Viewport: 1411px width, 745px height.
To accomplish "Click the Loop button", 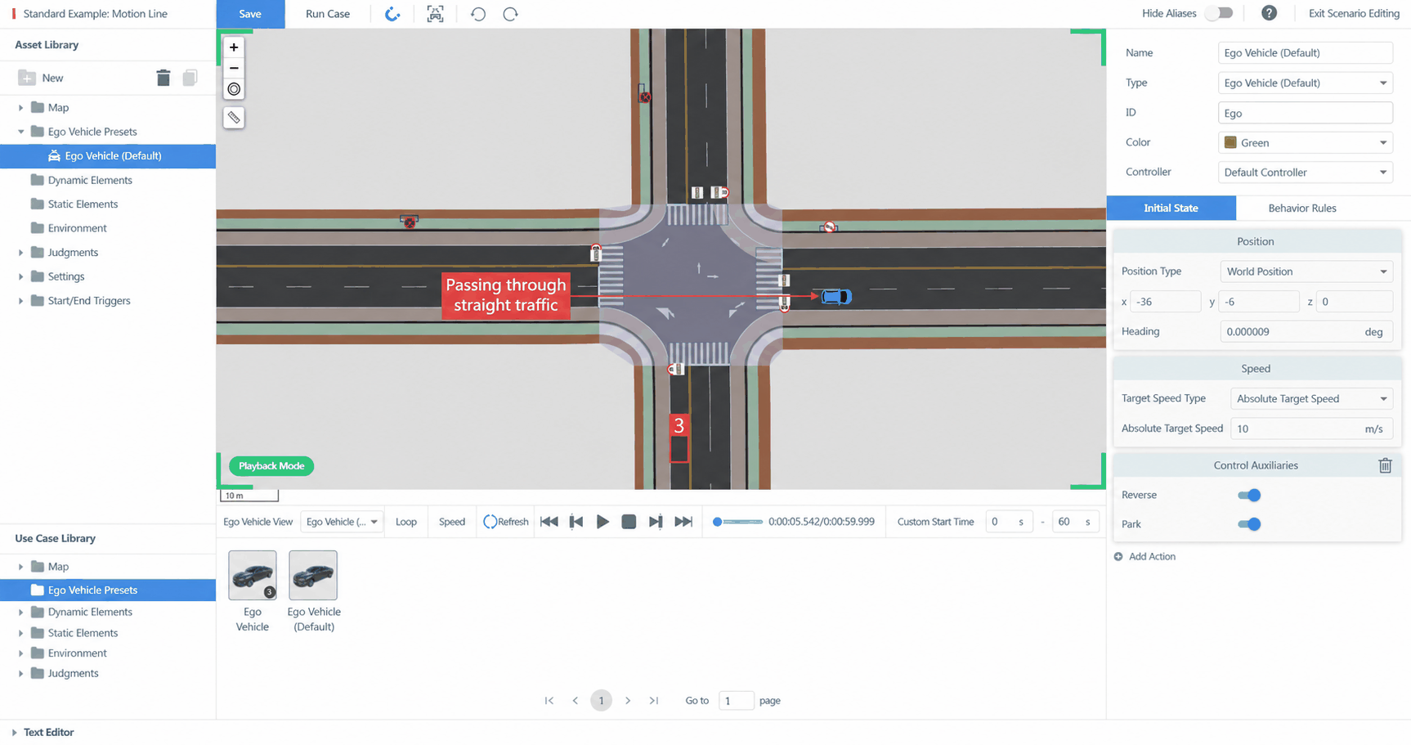I will point(406,522).
